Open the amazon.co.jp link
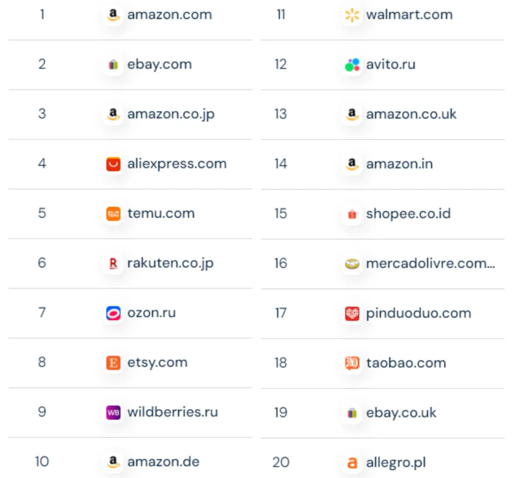Screen dimensions: 513x478 tap(171, 115)
